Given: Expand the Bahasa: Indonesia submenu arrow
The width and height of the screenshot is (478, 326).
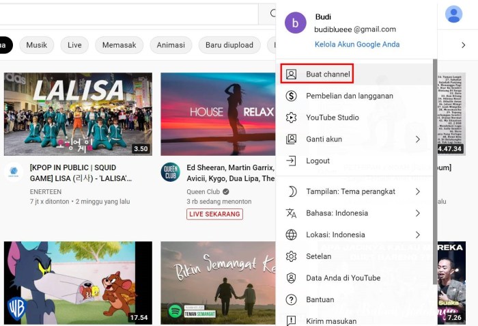Looking at the screenshot, I should tap(418, 213).
